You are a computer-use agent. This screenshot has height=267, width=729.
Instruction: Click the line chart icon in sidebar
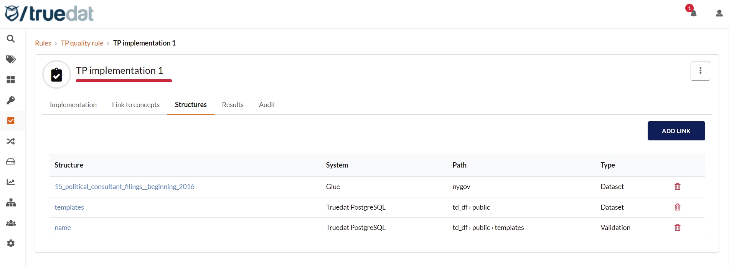(x=11, y=182)
